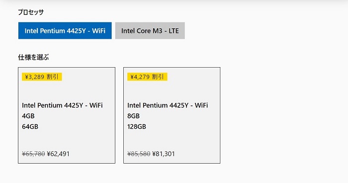Click the struck-through ¥65,780 original price

pyautogui.click(x=33, y=154)
